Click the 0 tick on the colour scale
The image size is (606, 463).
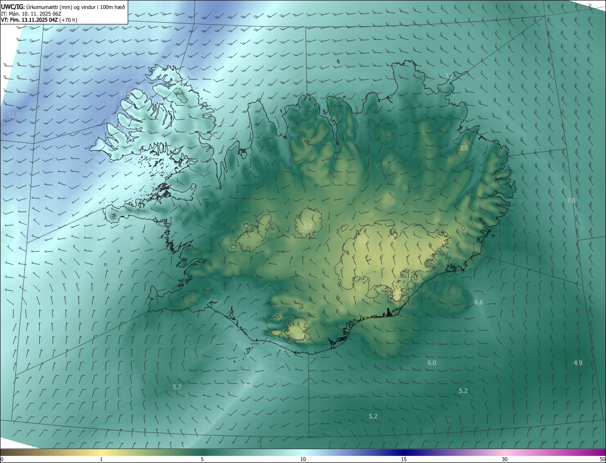2,459
